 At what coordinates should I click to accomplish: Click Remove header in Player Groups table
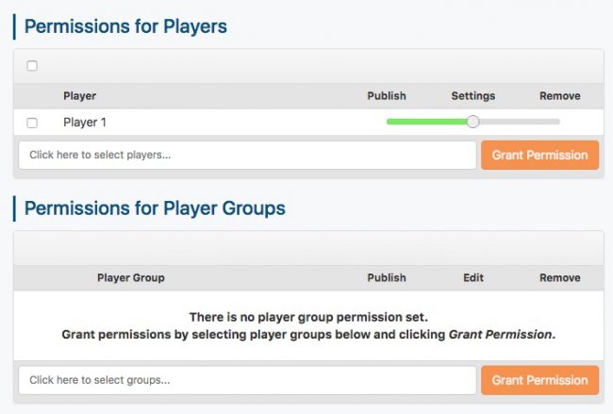tap(560, 277)
